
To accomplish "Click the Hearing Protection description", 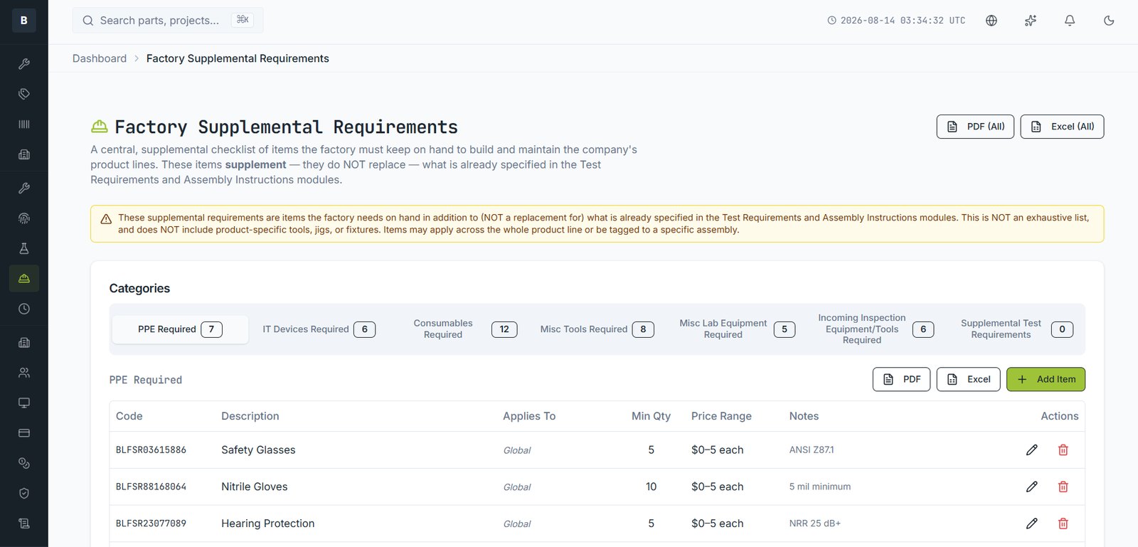I will point(268,524).
